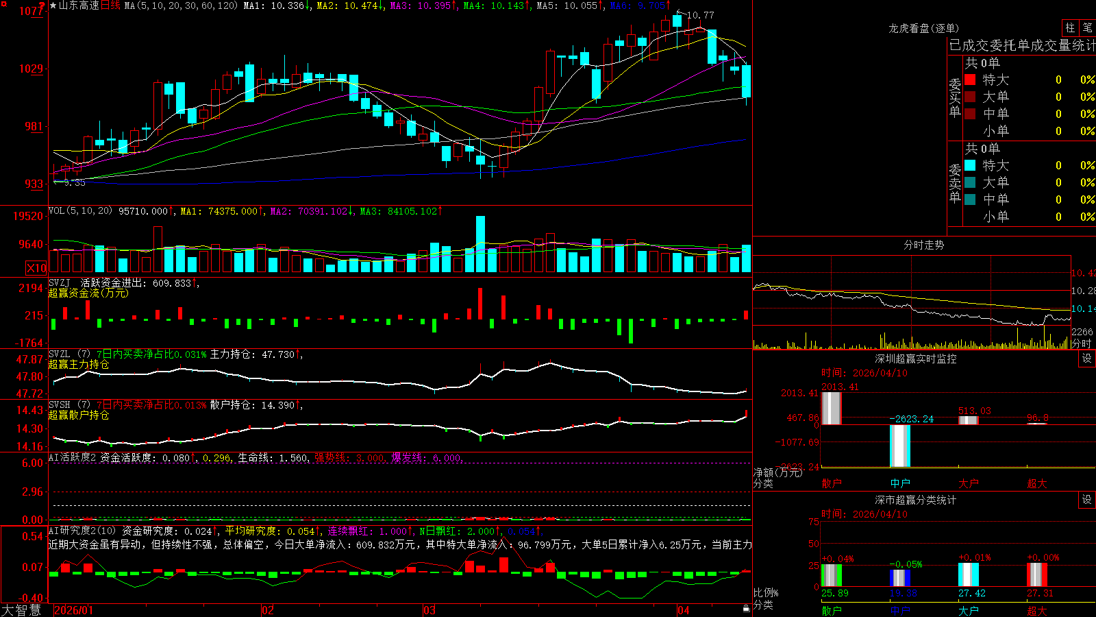Click the 分时走势 panel title

pos(923,245)
